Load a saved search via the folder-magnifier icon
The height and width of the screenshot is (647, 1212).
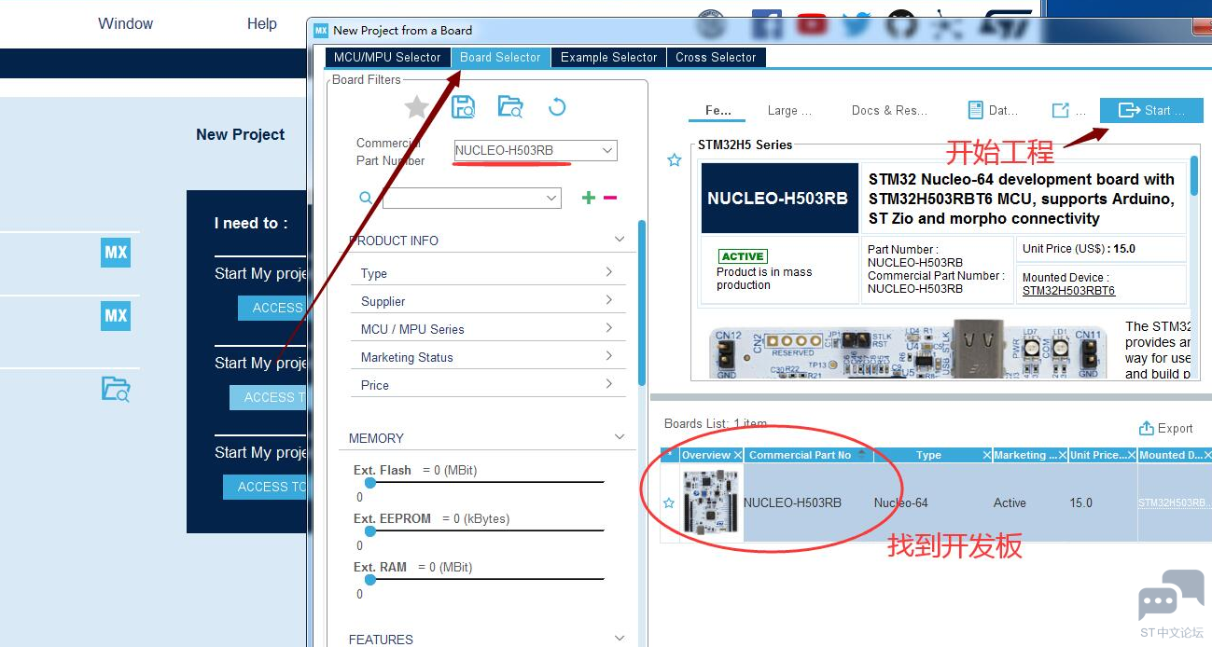(x=510, y=107)
